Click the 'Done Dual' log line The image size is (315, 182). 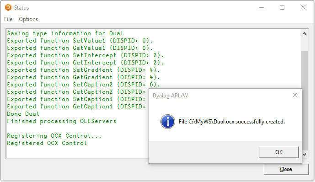click(x=23, y=114)
